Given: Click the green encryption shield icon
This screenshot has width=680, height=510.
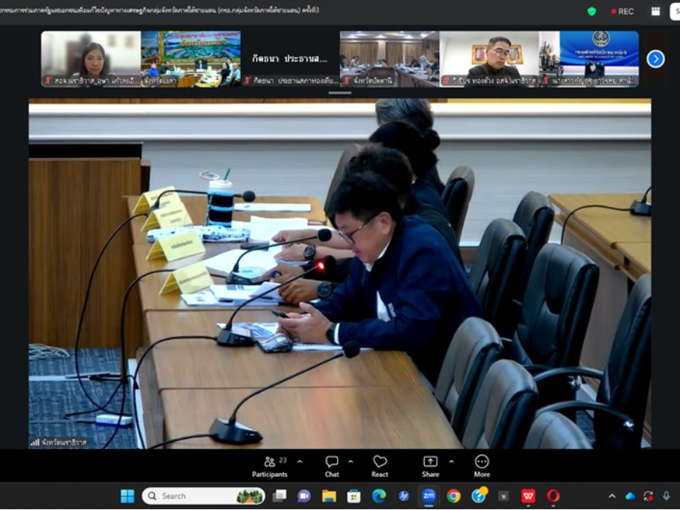Looking at the screenshot, I should point(592,11).
